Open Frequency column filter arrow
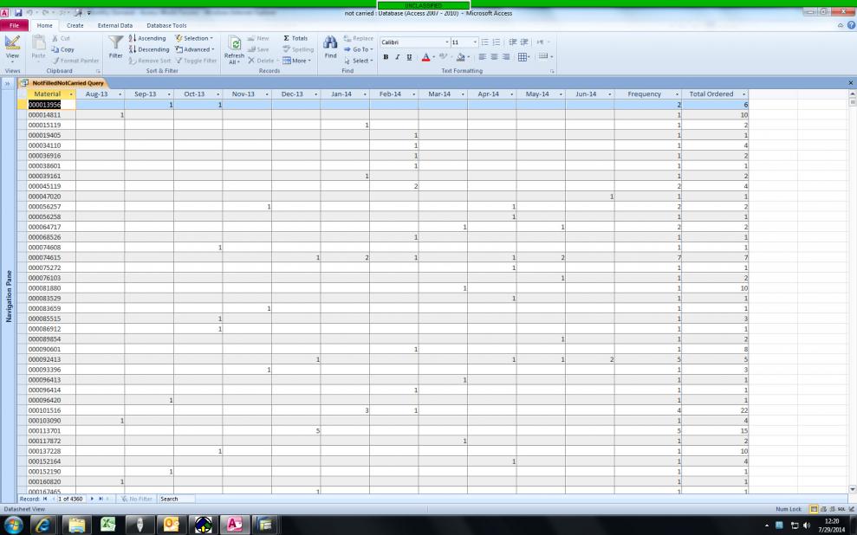The width and height of the screenshot is (857, 535). [677, 94]
